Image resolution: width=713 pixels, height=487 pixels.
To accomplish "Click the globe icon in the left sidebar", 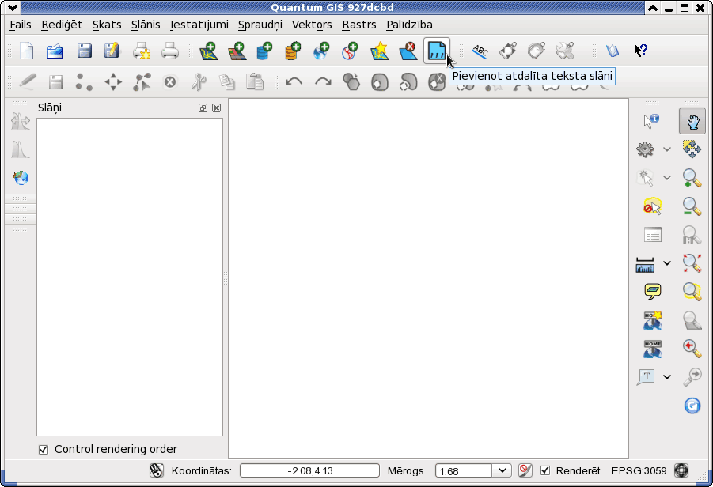I will [x=21, y=178].
